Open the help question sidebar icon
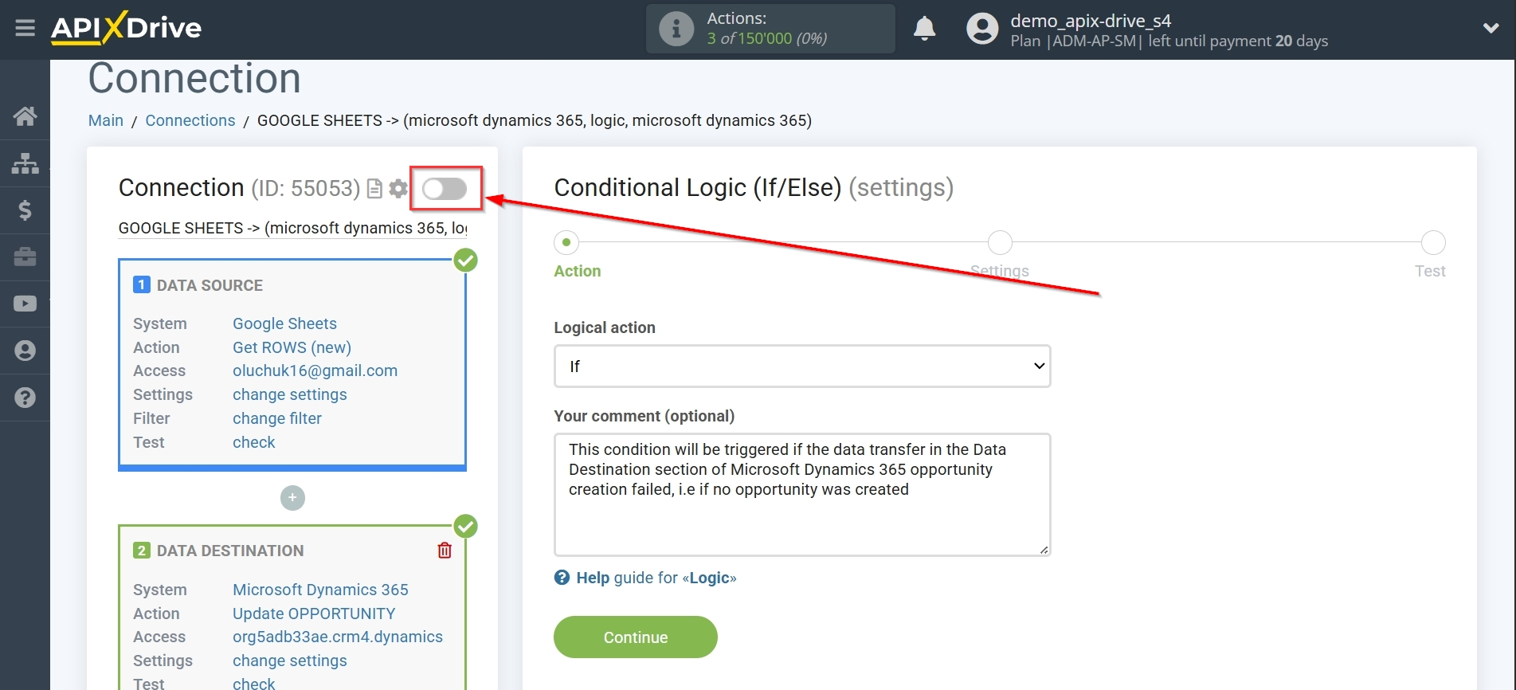Viewport: 1516px width, 690px height. point(25,398)
